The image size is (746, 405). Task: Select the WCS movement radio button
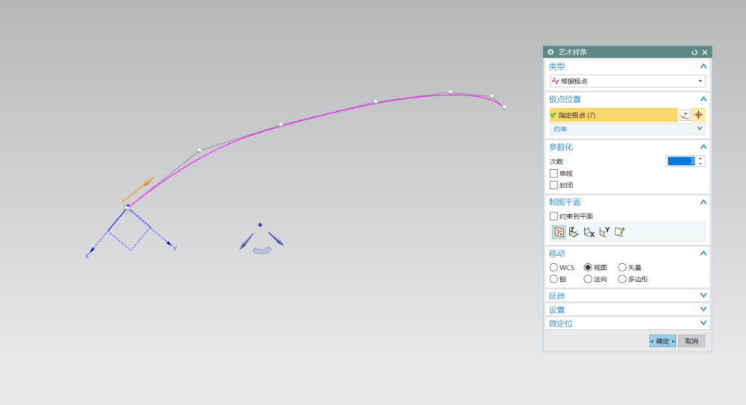pyautogui.click(x=554, y=268)
